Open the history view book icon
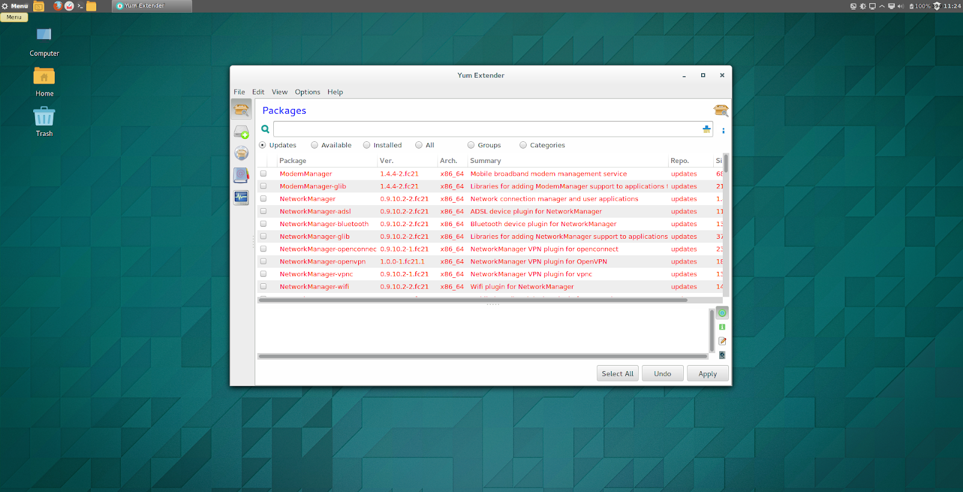Image resolution: width=963 pixels, height=492 pixels. click(241, 175)
